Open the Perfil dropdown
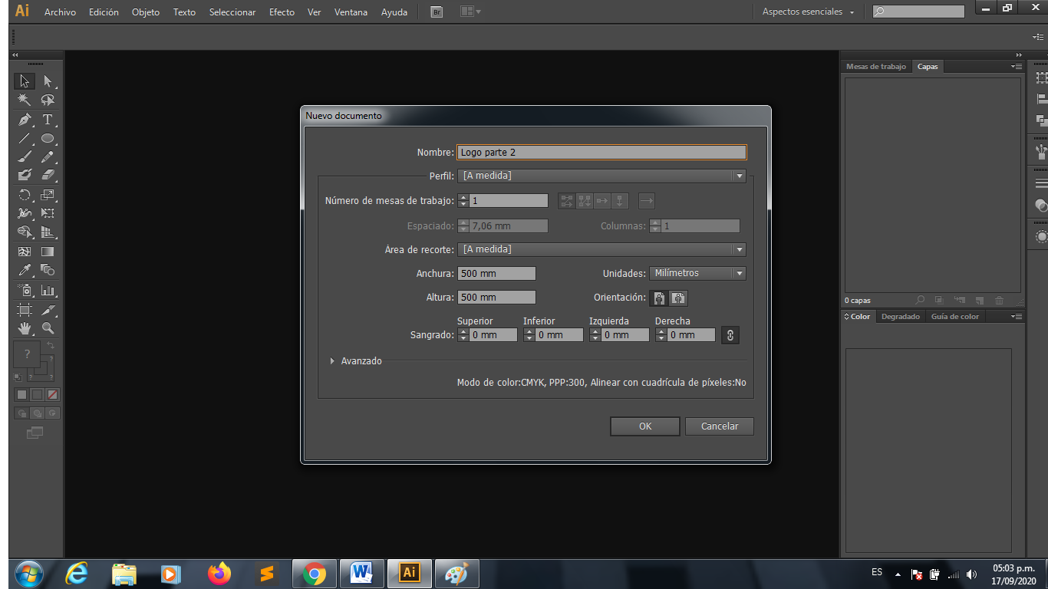 click(601, 176)
